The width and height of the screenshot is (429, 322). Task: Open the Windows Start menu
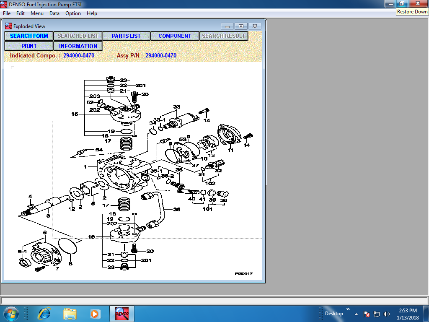click(11, 314)
